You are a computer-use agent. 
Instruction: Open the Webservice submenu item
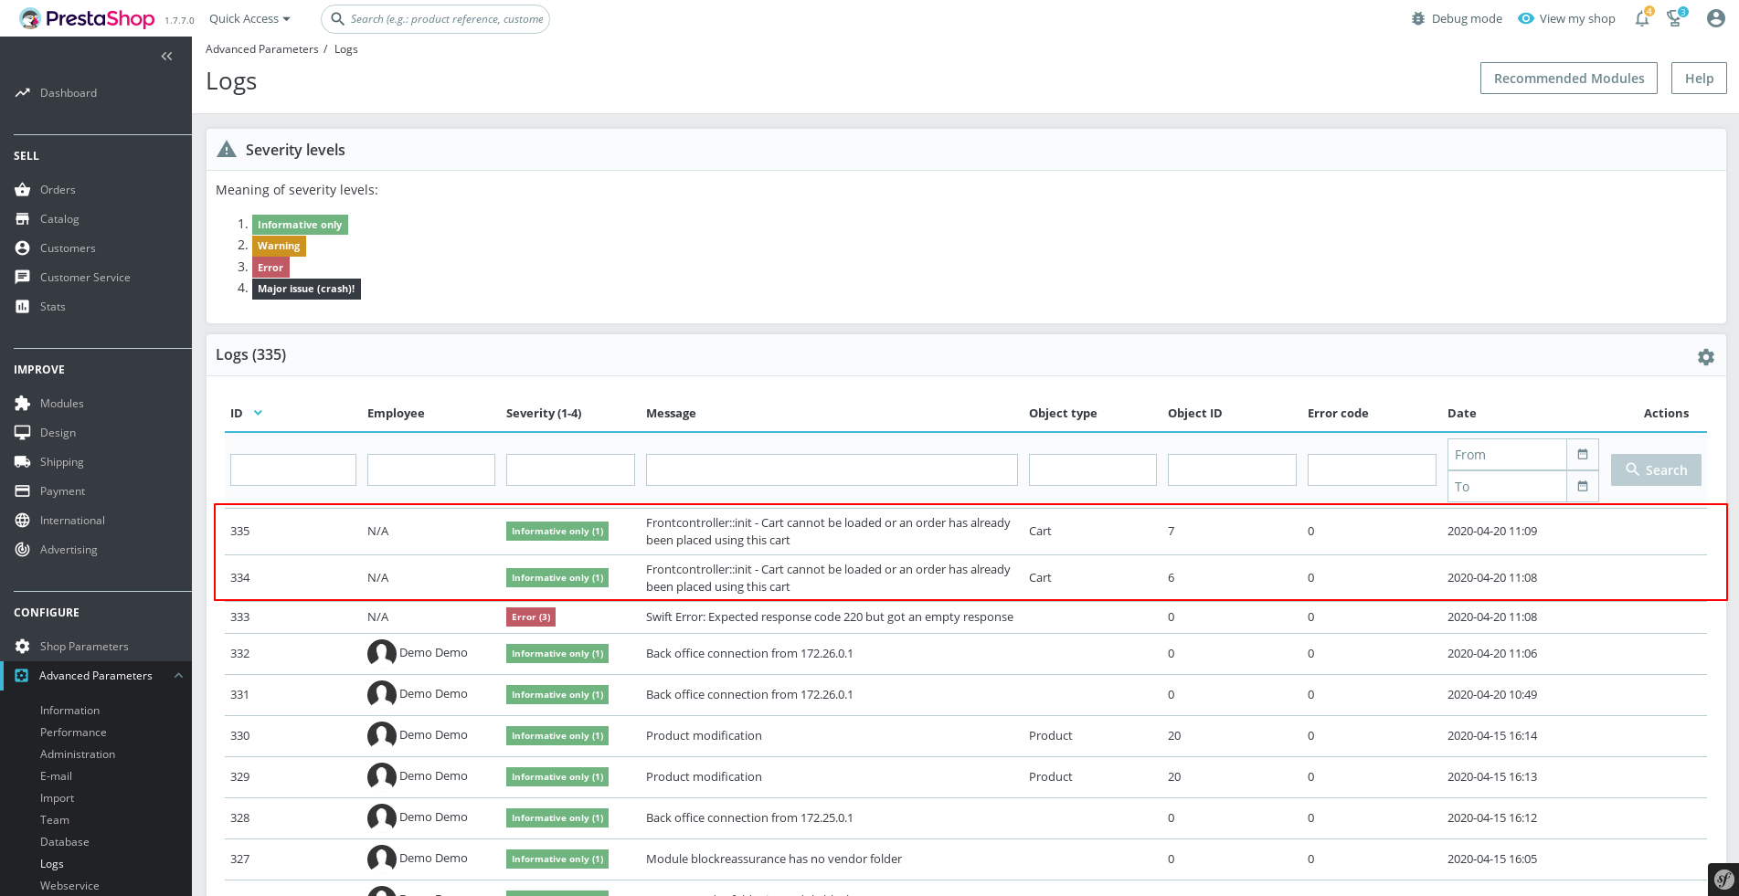tap(69, 886)
